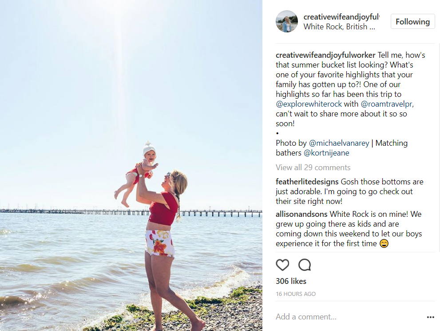Open the allisonandsons commenter profile

[301, 214]
